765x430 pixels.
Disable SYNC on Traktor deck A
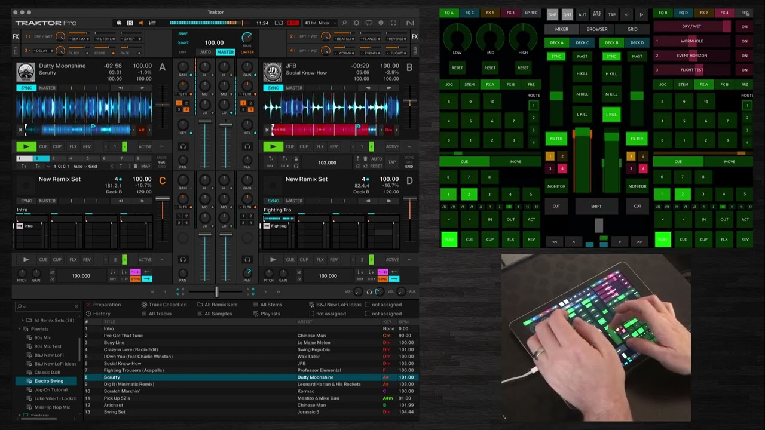pos(26,88)
